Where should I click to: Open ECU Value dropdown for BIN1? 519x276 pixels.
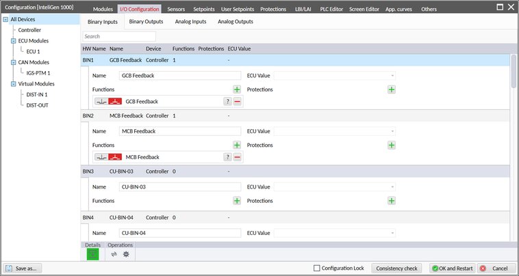(x=335, y=75)
